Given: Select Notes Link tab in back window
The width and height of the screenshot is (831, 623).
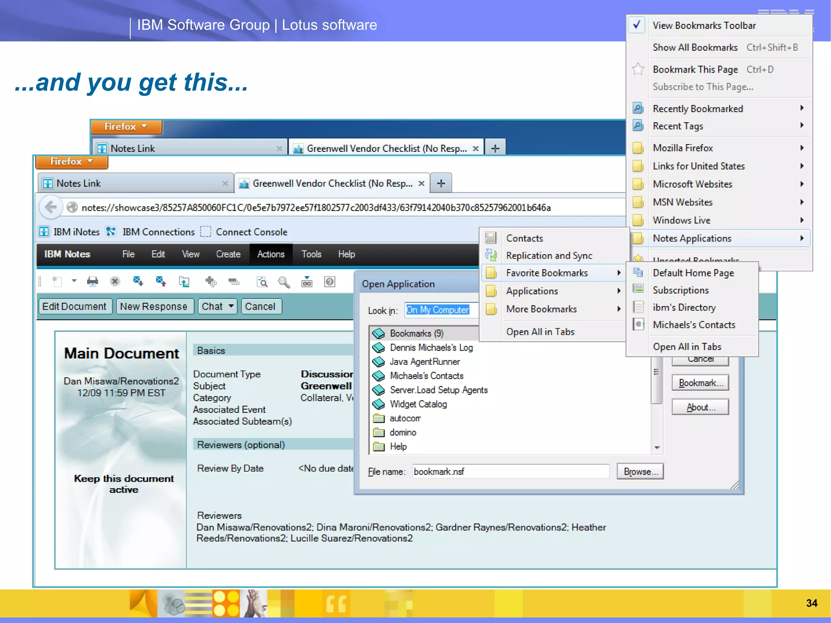Looking at the screenshot, I should [x=190, y=148].
